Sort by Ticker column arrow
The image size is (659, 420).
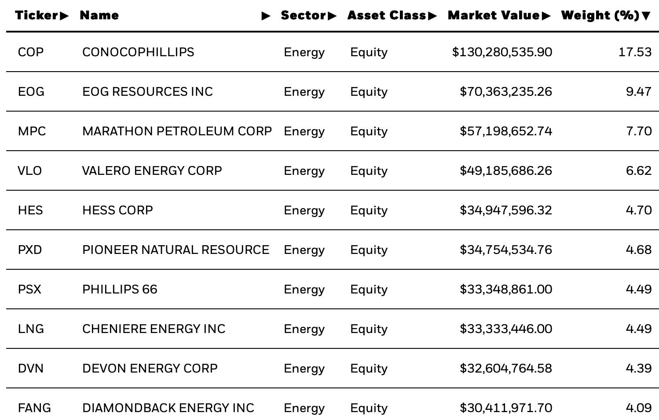click(64, 16)
